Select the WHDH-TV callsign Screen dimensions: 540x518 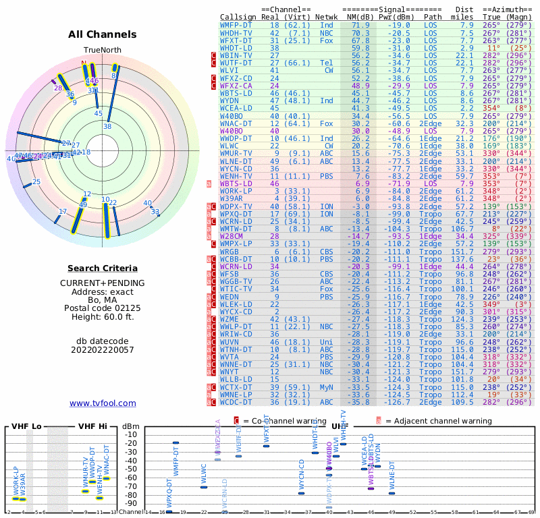(236, 33)
